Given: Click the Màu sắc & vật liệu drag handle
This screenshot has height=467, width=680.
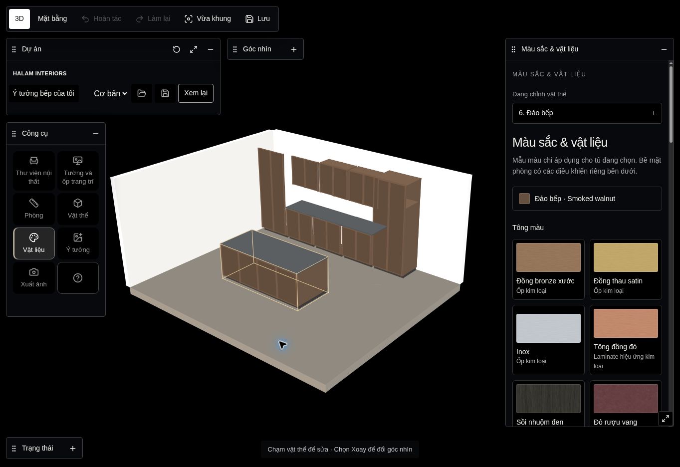Looking at the screenshot, I should coord(513,49).
